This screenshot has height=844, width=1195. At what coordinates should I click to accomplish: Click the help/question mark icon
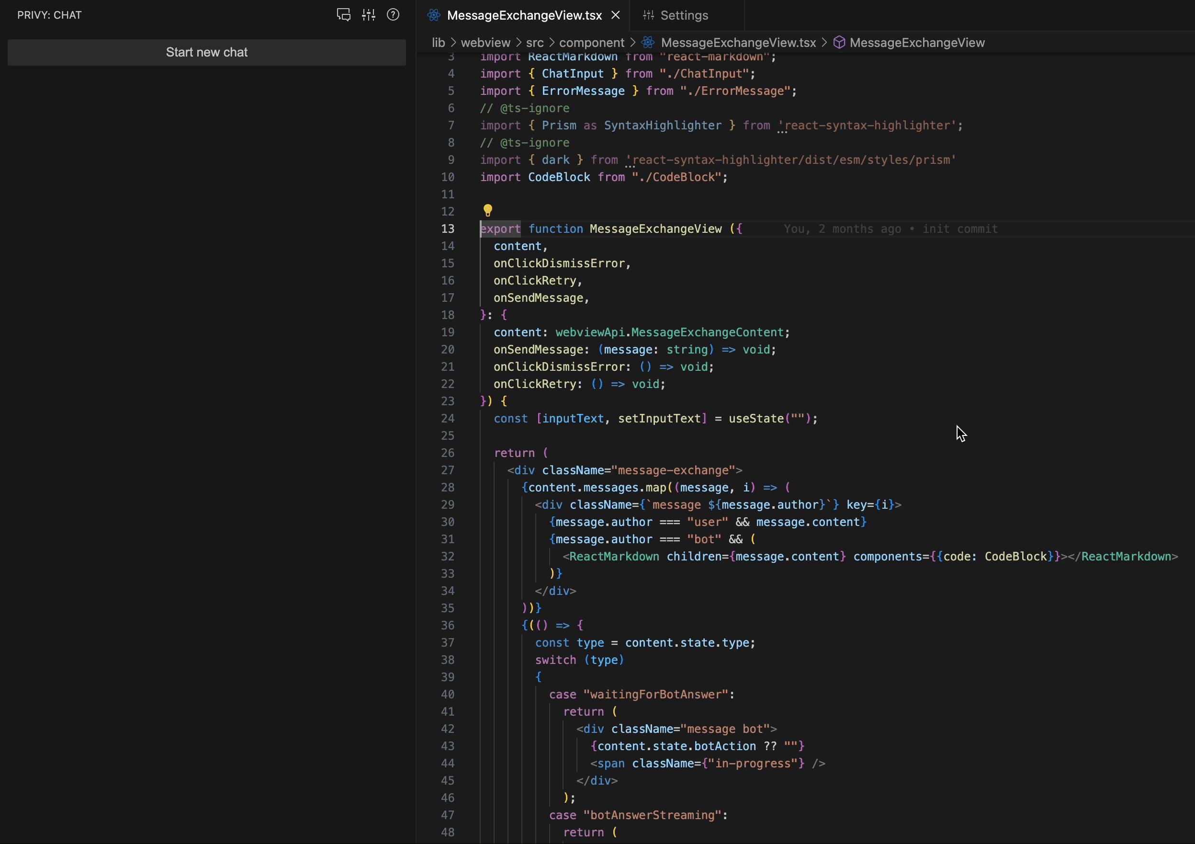[x=393, y=15]
